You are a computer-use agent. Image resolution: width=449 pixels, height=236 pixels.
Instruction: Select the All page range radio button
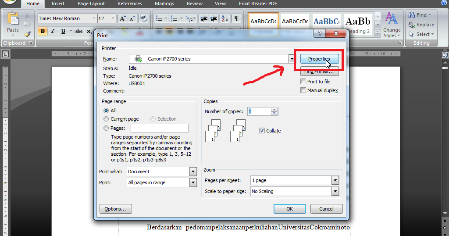(x=106, y=111)
